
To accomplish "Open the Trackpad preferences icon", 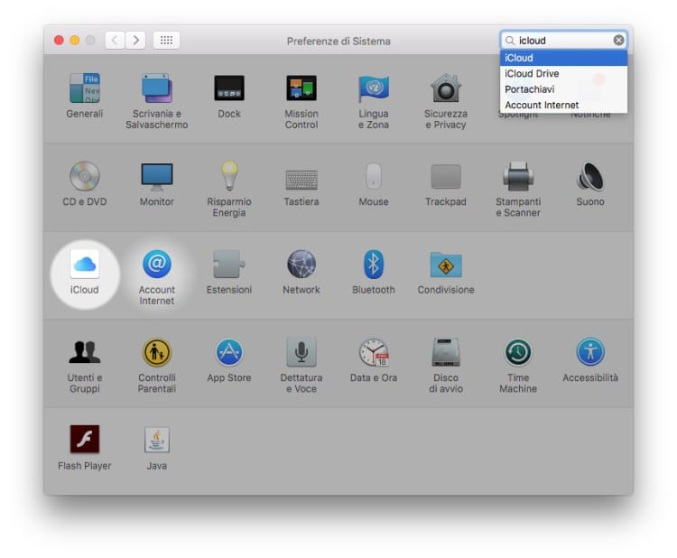I will click(446, 176).
